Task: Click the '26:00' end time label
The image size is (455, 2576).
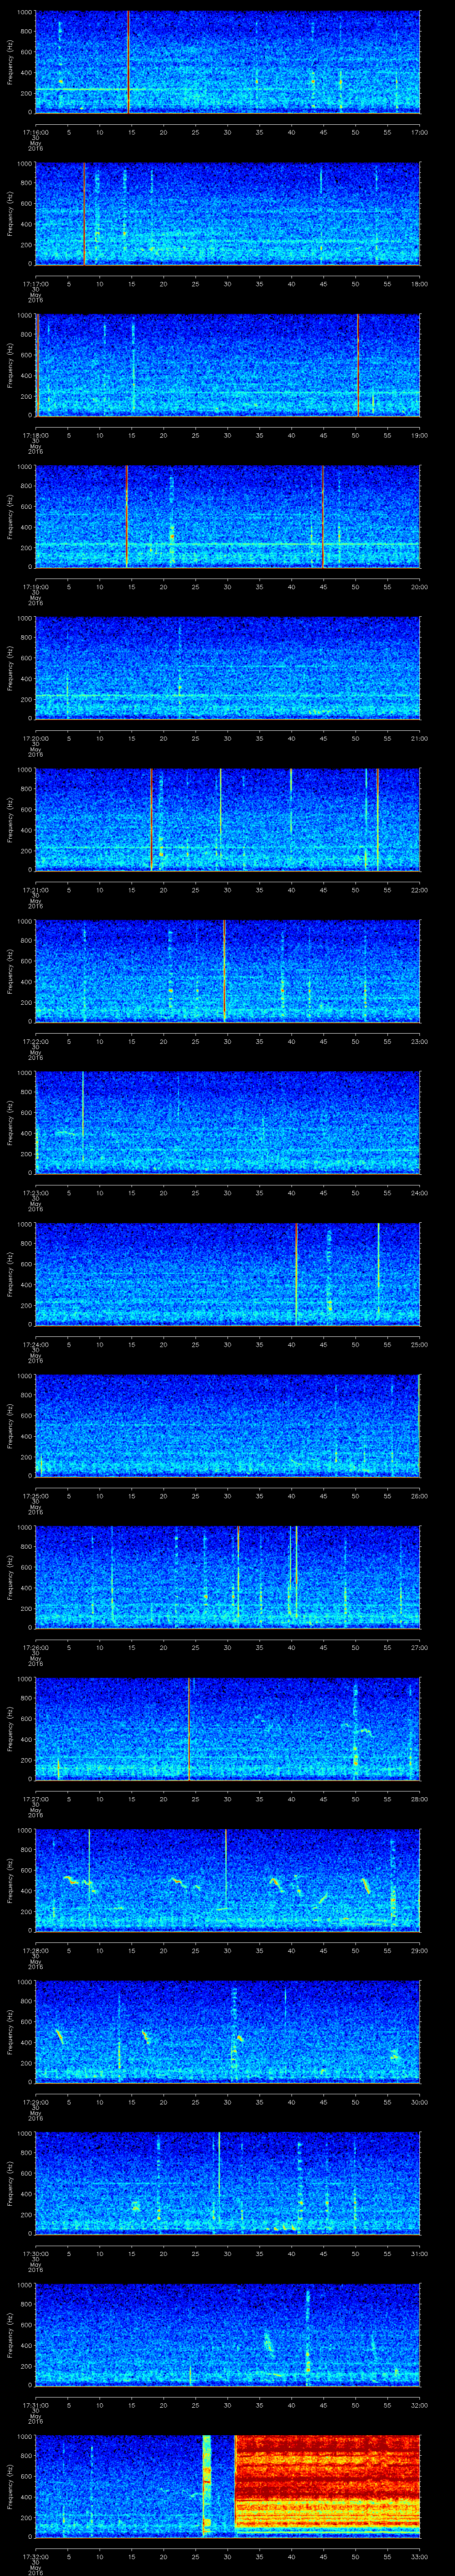Action: pyautogui.click(x=419, y=1496)
